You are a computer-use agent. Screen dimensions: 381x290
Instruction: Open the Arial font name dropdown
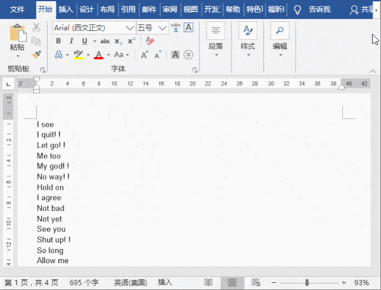(x=130, y=28)
